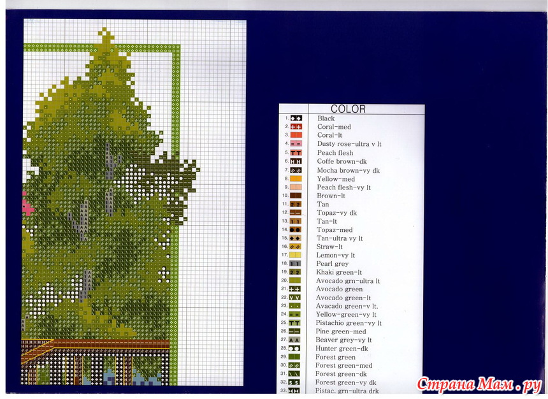Click the 'Forest green-med' text
Viewport: 548px width, 399px height.
(343, 366)
